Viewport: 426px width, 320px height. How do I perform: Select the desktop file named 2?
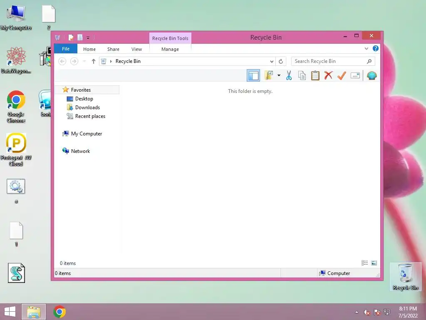[49, 17]
